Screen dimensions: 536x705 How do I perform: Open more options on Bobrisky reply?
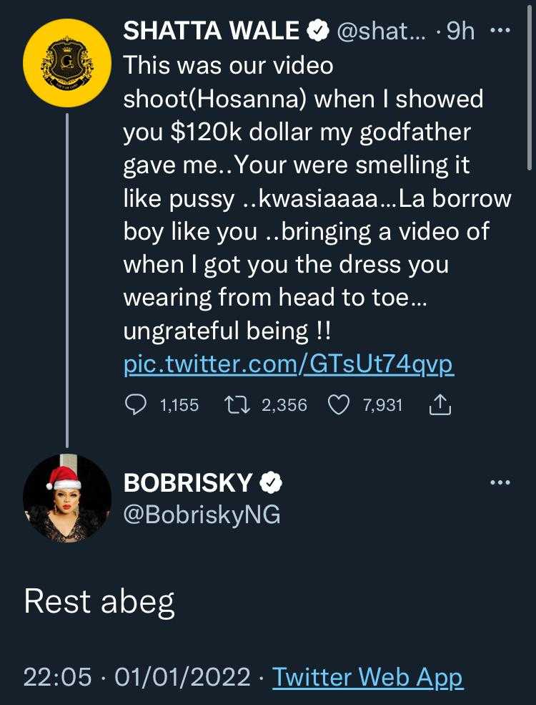click(x=500, y=483)
